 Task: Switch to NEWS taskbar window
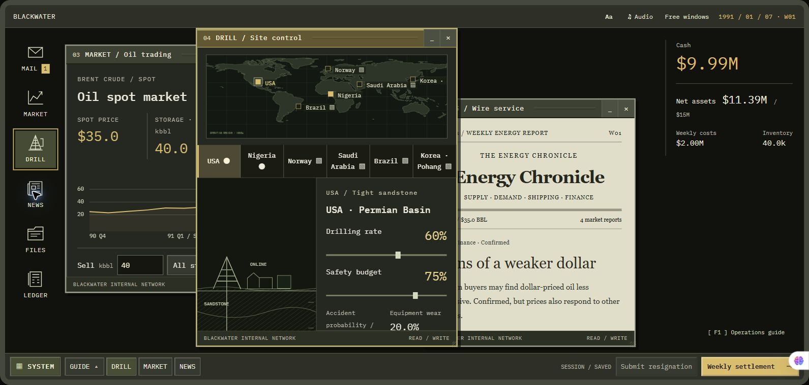pos(187,366)
